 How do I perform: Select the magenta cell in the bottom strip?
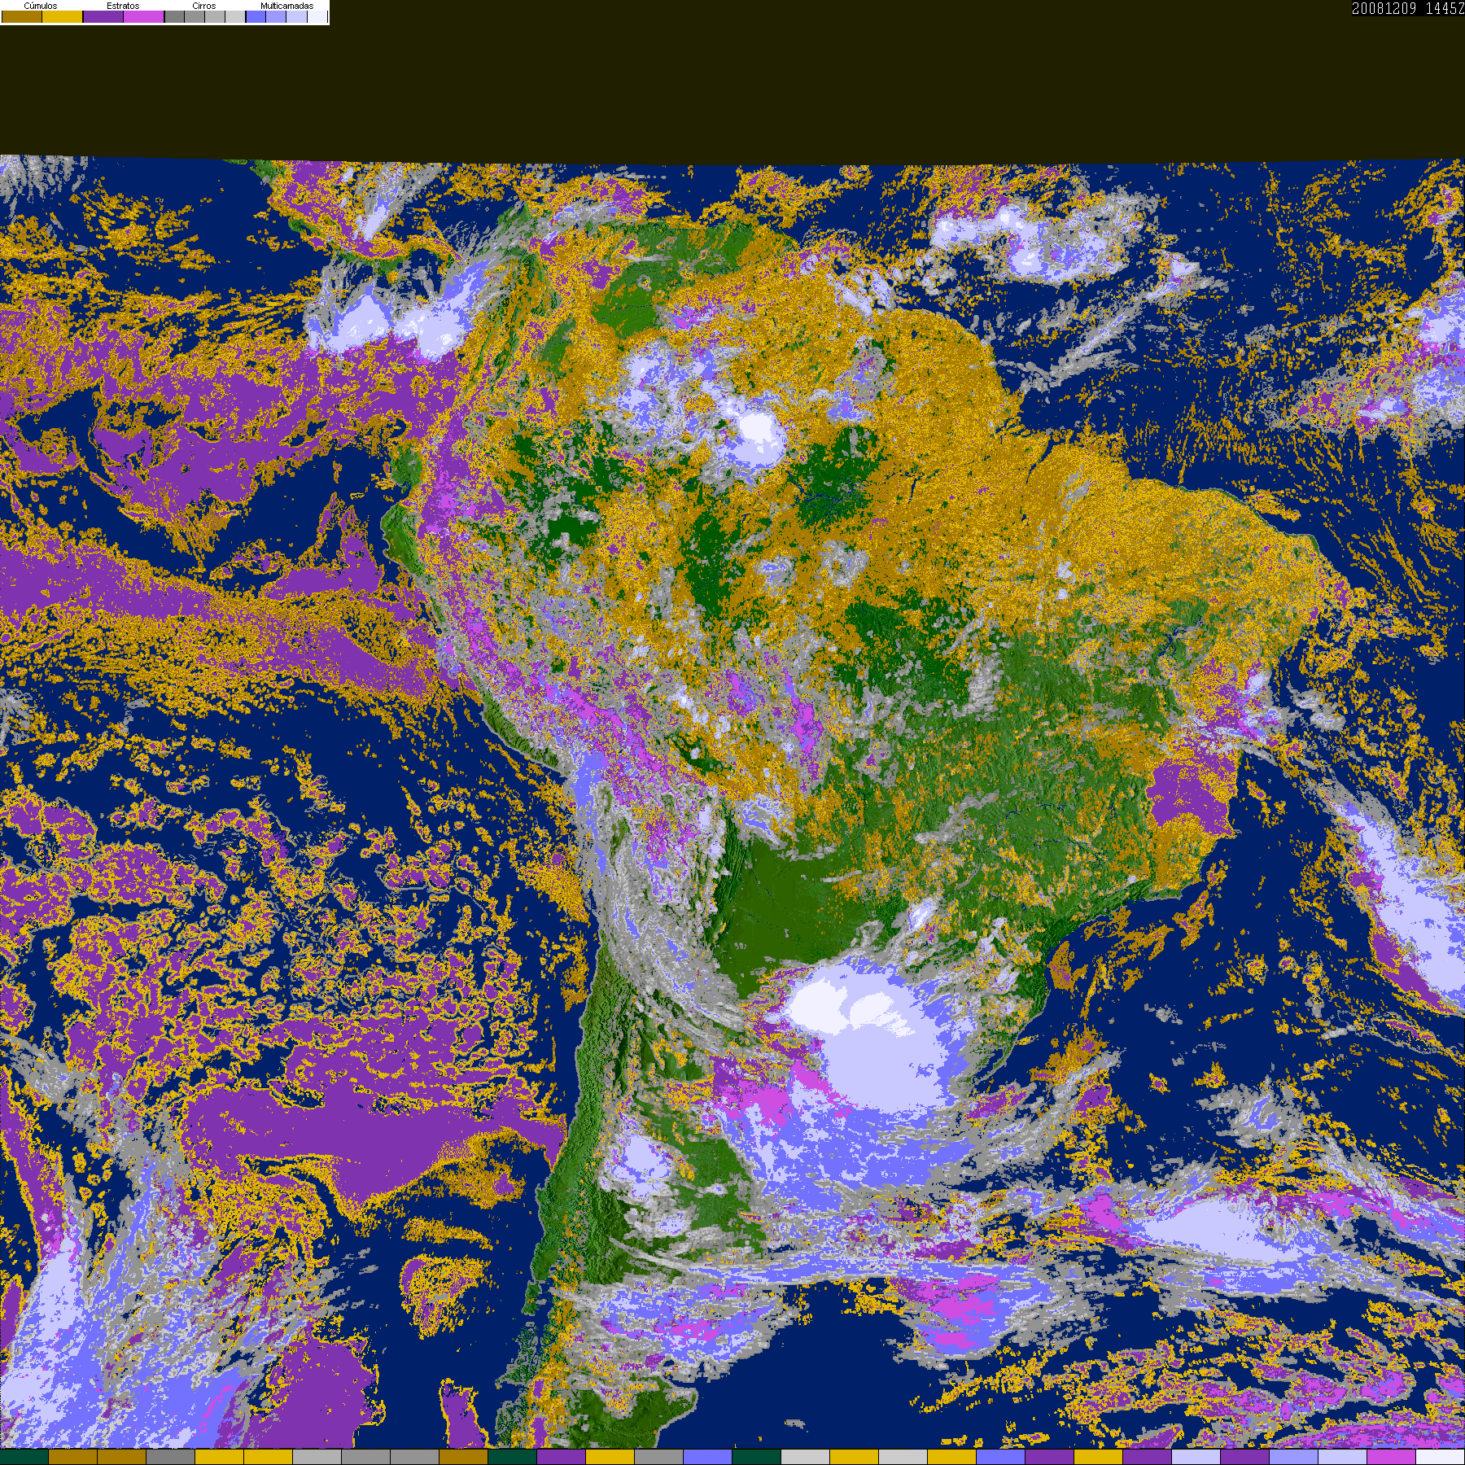(x=1392, y=1457)
